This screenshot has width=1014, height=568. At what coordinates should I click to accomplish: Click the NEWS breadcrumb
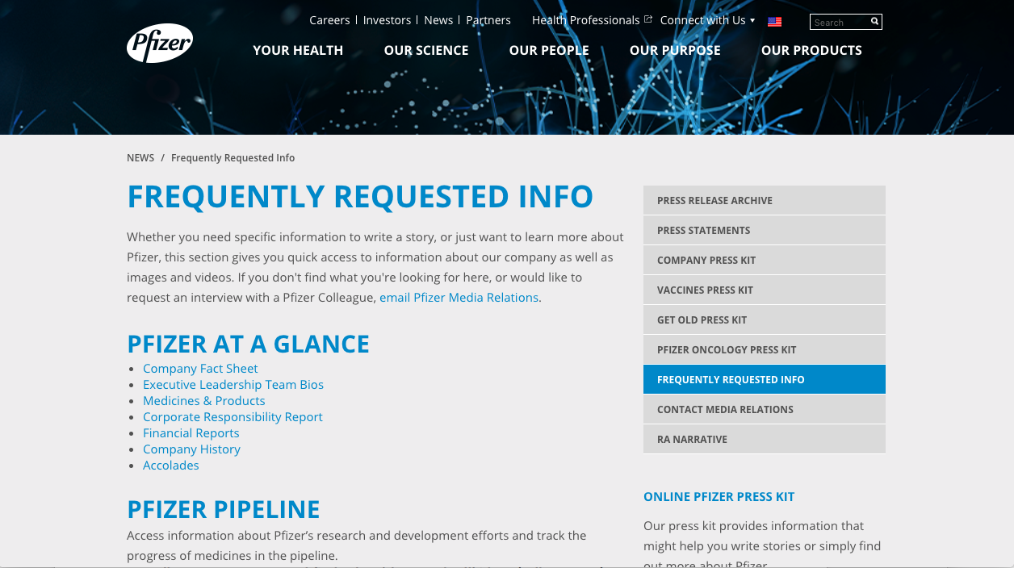[x=140, y=158]
